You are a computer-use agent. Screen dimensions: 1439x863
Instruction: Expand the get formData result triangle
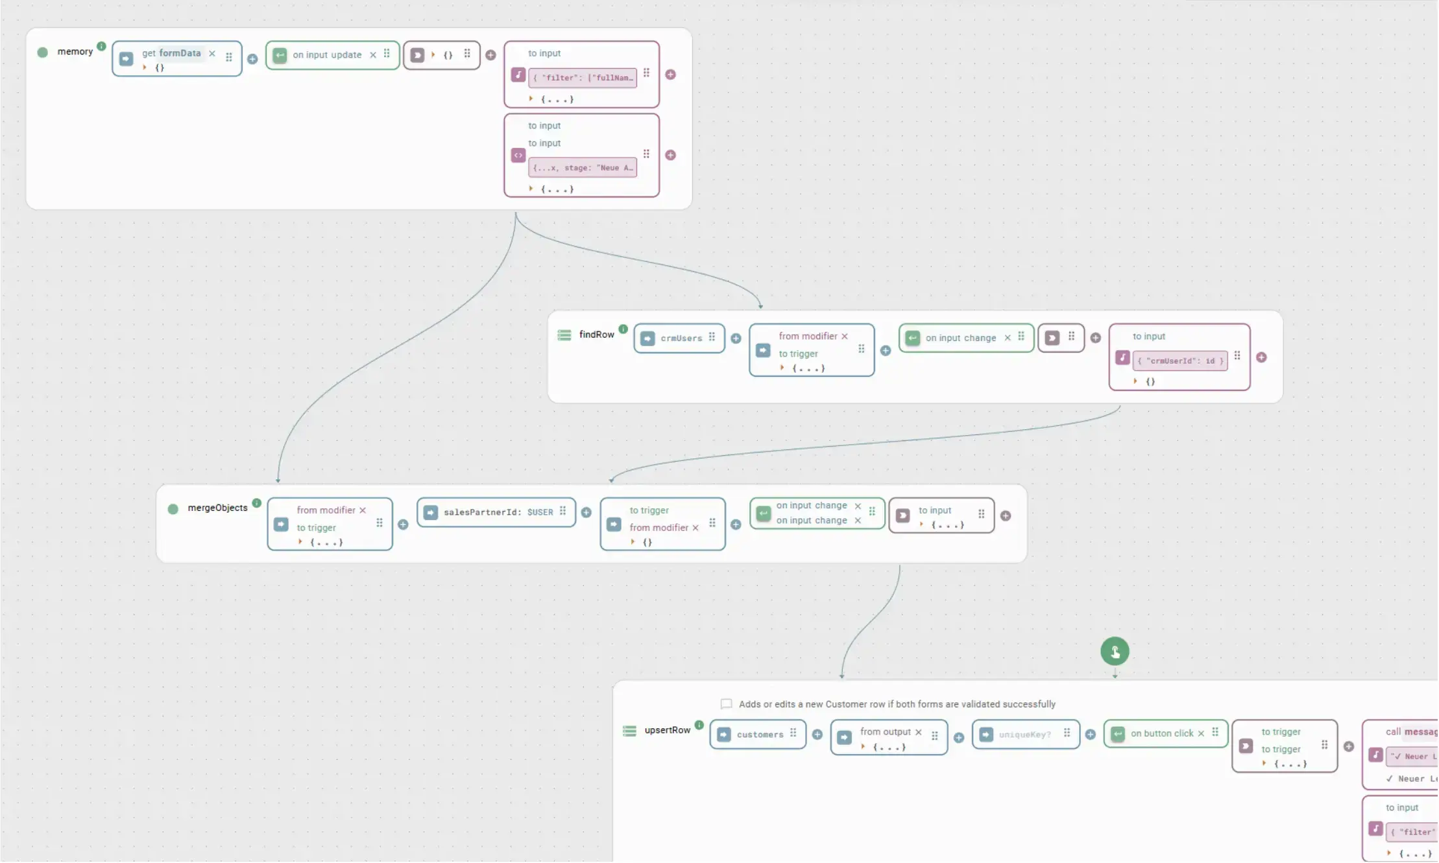point(145,67)
